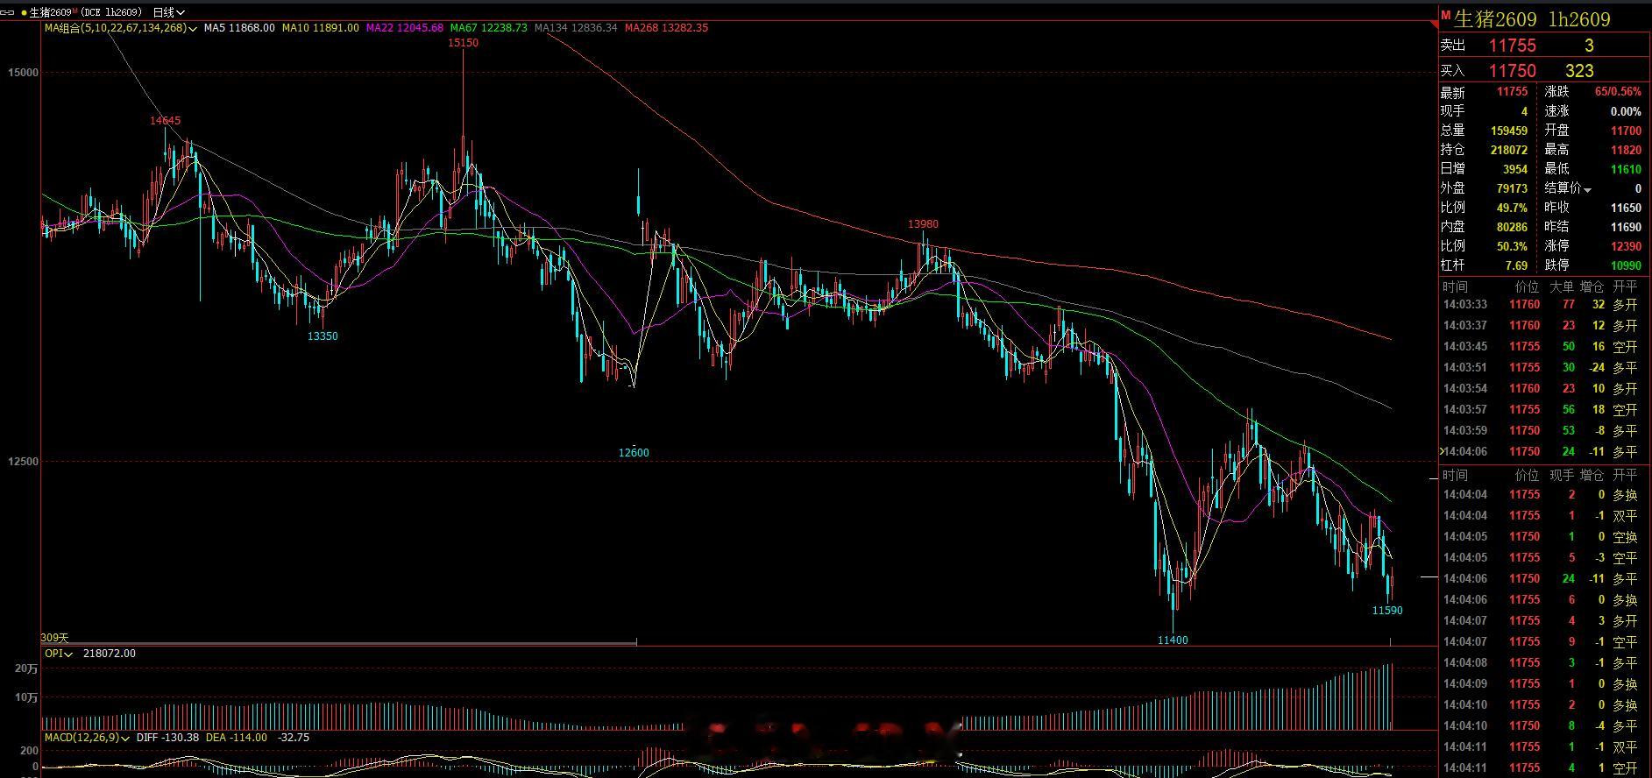Click the 309天 day-count label

click(54, 638)
